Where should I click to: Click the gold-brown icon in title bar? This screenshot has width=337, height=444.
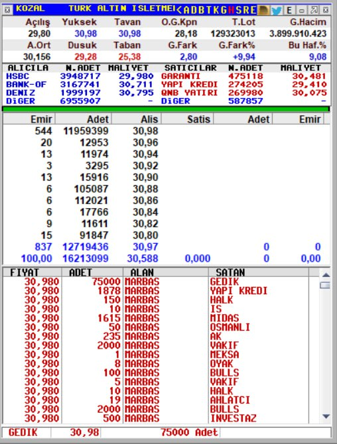[x=263, y=11]
